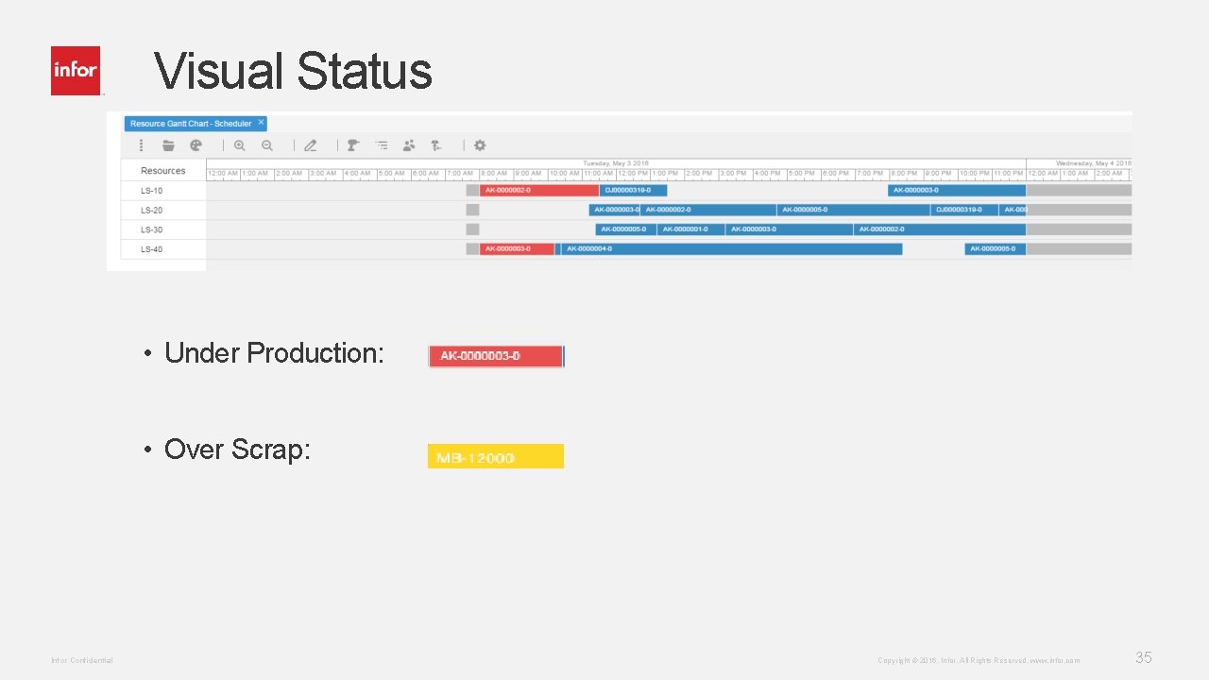Image resolution: width=1209 pixels, height=680 pixels.
Task: Click the resources group icon
Action: (409, 144)
